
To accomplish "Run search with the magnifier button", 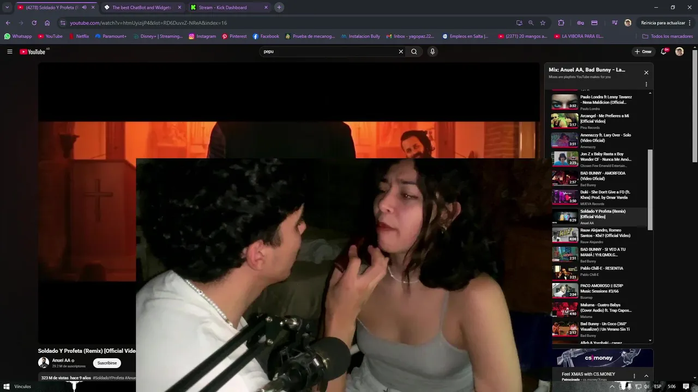I will coord(414,52).
